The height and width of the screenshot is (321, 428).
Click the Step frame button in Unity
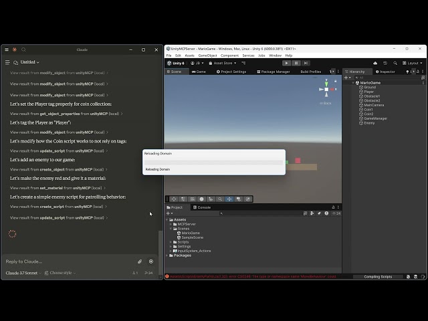pos(306,63)
